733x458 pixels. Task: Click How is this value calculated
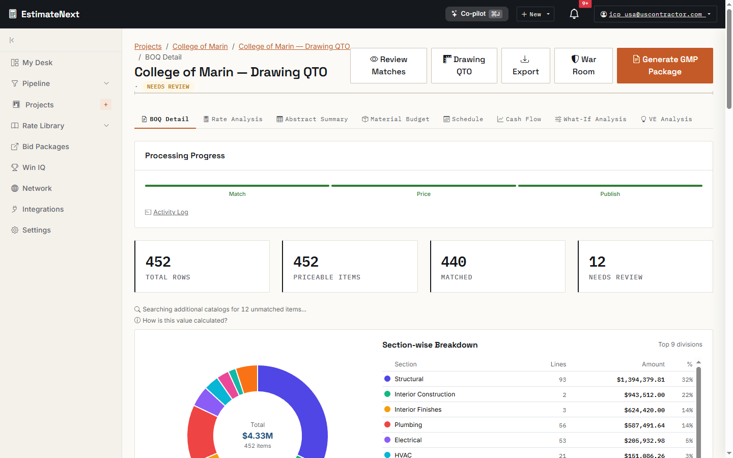click(185, 321)
